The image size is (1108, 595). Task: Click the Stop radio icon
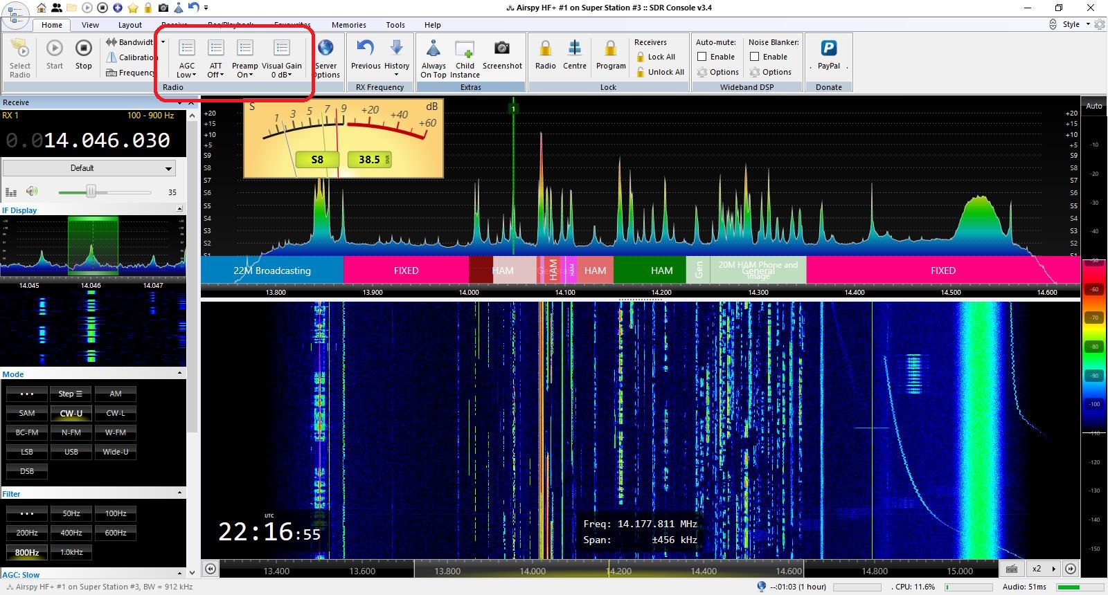point(83,48)
